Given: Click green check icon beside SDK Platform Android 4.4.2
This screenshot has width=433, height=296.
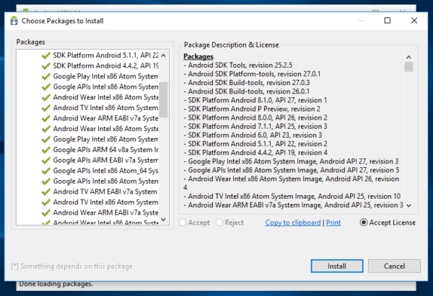Looking at the screenshot, I should tap(46, 66).
